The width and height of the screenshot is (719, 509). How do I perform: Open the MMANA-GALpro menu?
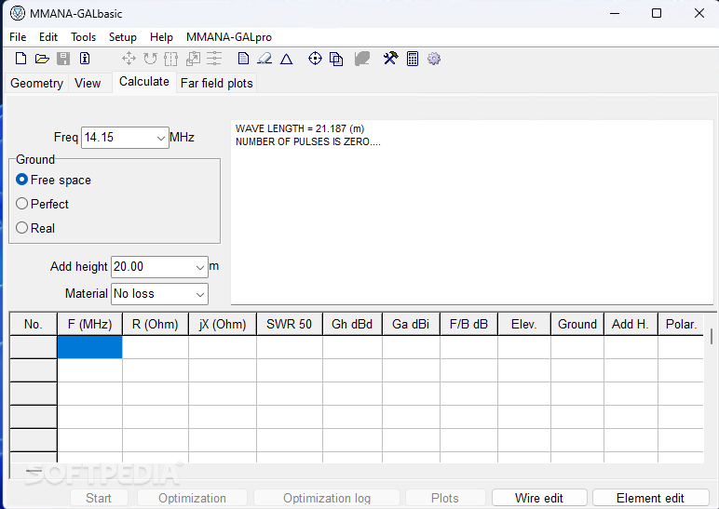click(229, 37)
